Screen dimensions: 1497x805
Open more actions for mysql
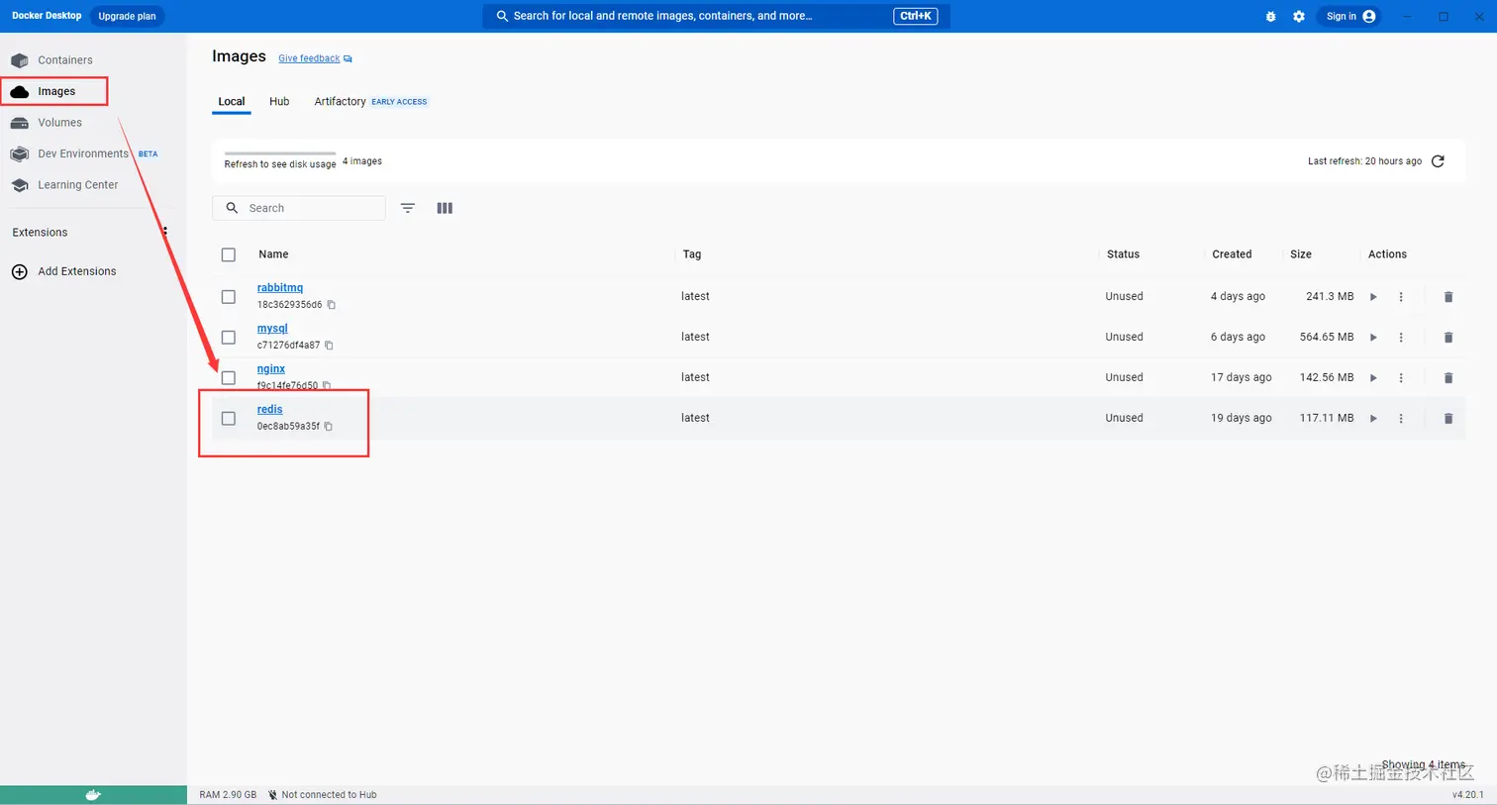coord(1401,338)
